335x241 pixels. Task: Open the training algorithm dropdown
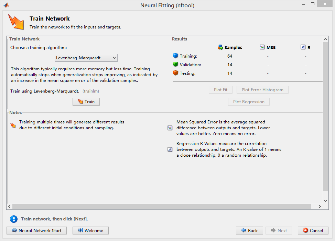(86, 58)
